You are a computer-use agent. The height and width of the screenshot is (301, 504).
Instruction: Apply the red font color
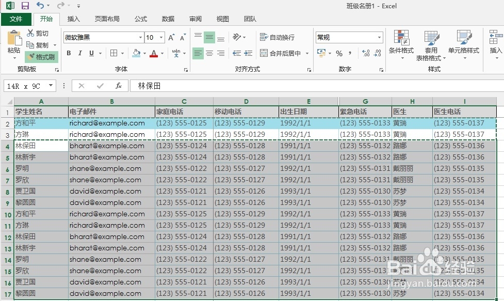(x=154, y=53)
